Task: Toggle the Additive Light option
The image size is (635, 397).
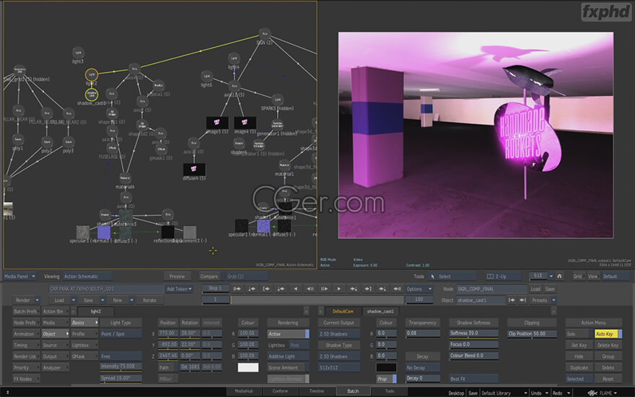Action: 289,357
